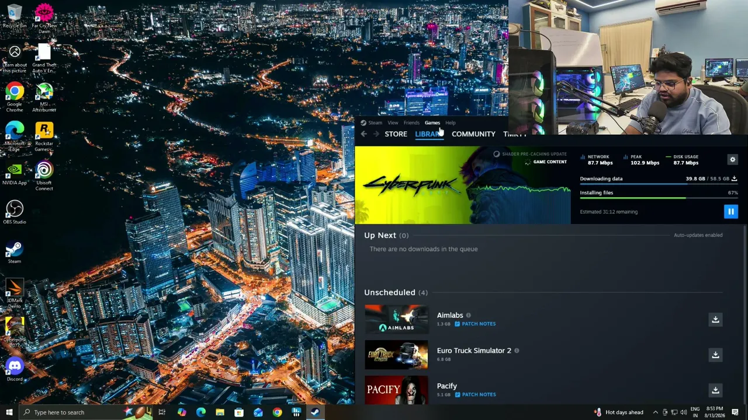
Task: Open Task View from the taskbar
Action: tap(162, 412)
